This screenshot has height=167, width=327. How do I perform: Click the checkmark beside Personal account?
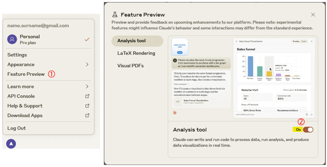[x=87, y=39]
